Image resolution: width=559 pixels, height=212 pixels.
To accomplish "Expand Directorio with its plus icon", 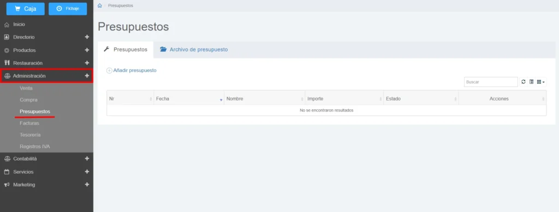I will pos(87,37).
